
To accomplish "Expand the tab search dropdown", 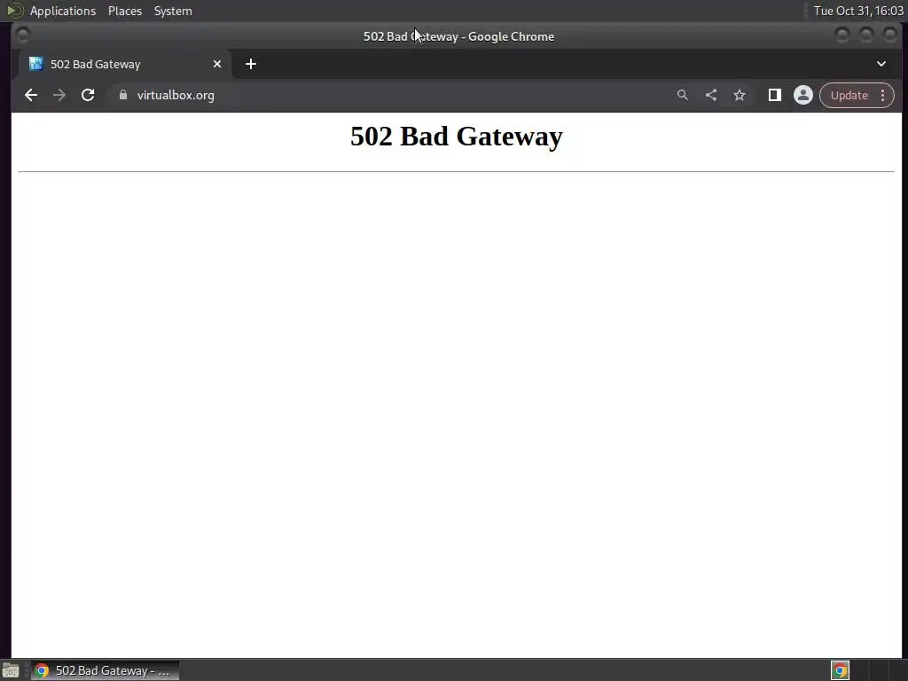I will (x=881, y=64).
